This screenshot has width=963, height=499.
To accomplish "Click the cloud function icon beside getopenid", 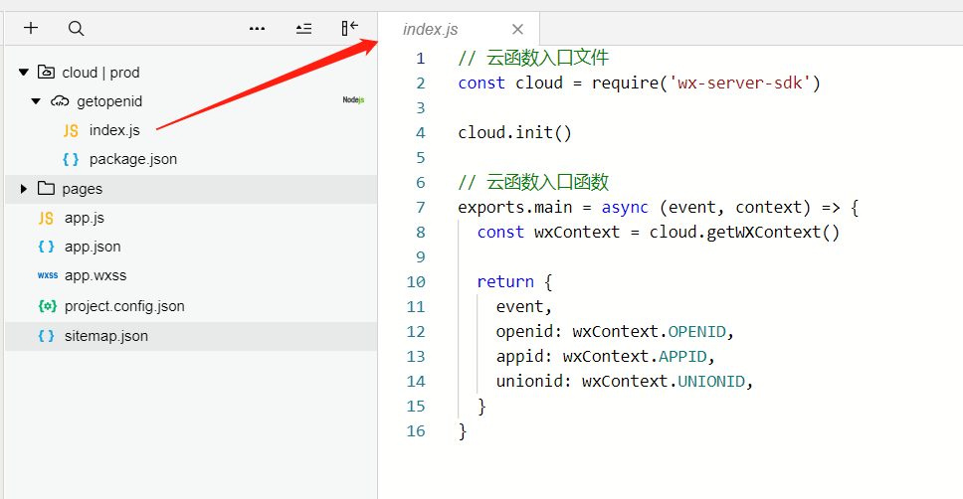I will [60, 100].
